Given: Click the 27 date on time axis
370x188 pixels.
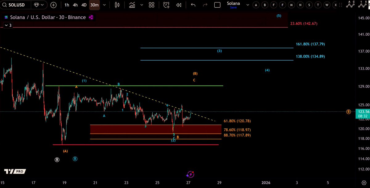Looking at the screenshot, I should (x=188, y=182).
